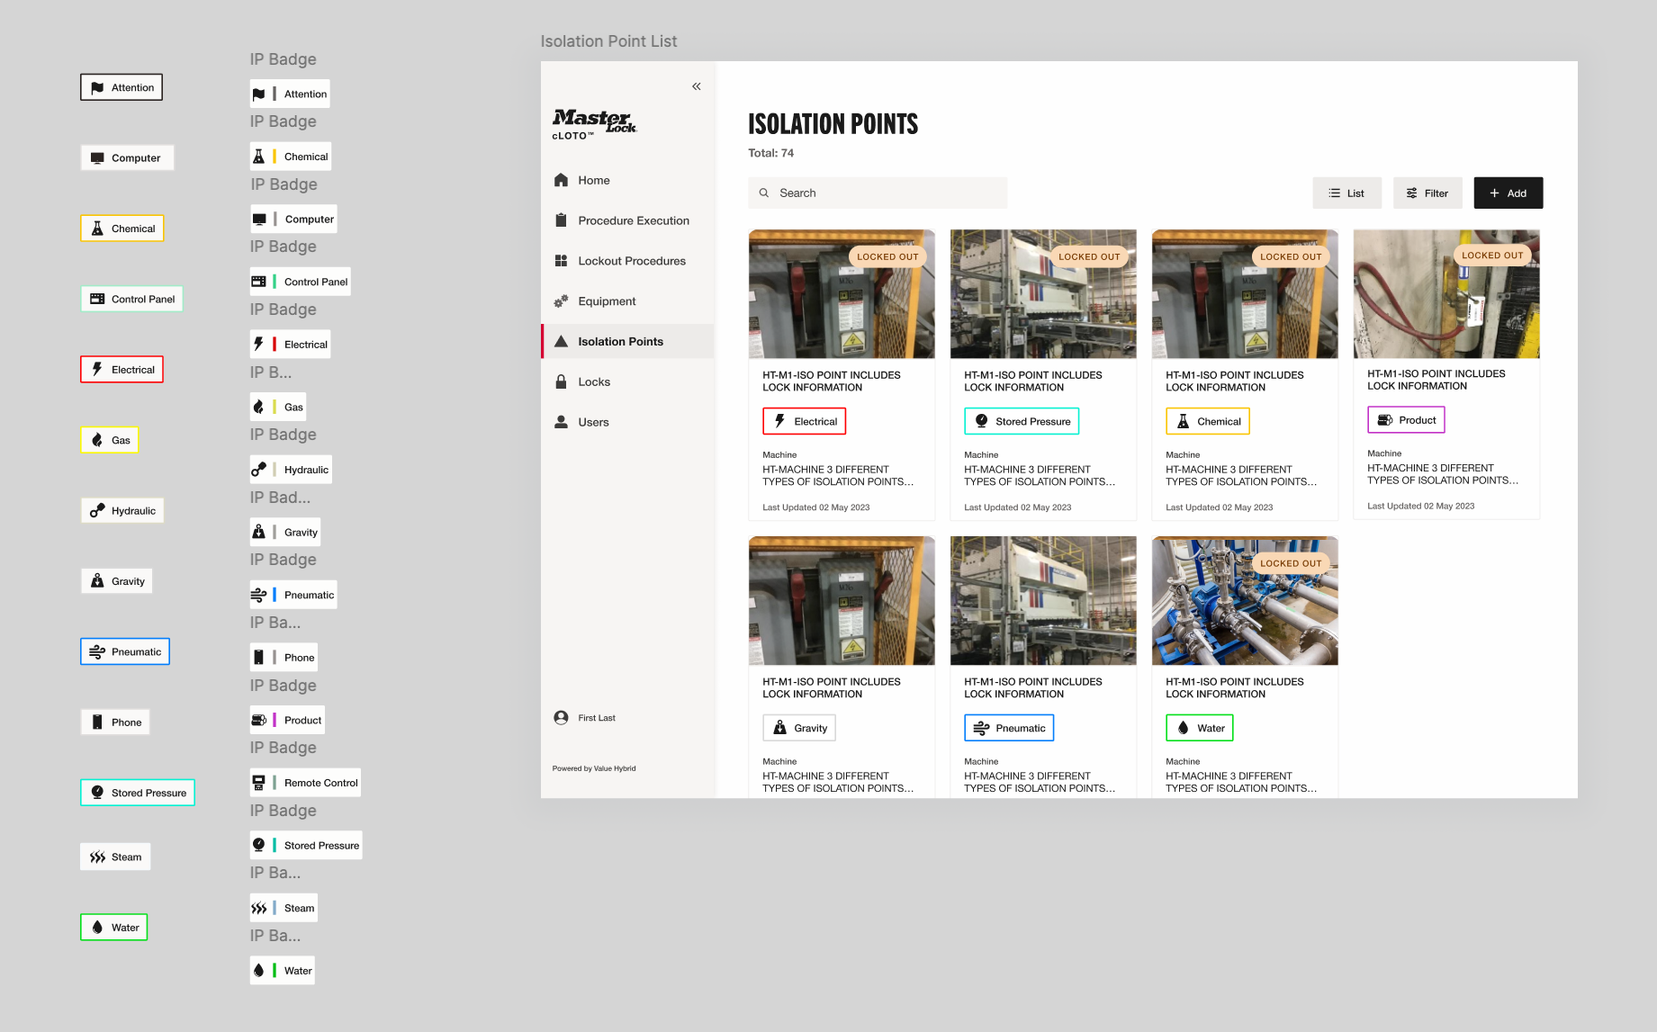The height and width of the screenshot is (1032, 1657).
Task: Click the Locks padlock icon
Action: (561, 381)
